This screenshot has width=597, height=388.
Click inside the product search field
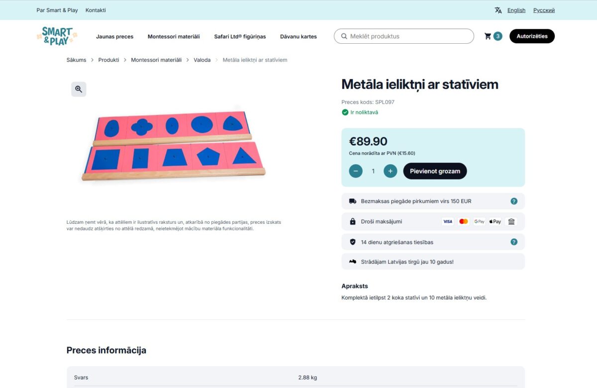[403, 36]
